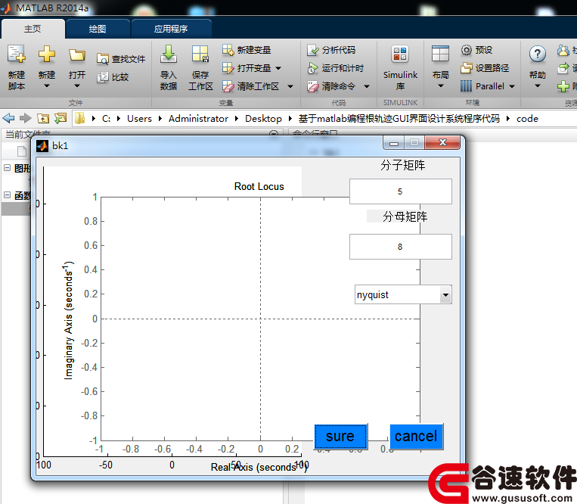Screen dimensions: 577x504
Task: Click the numerator field containing 5
Action: tap(400, 191)
